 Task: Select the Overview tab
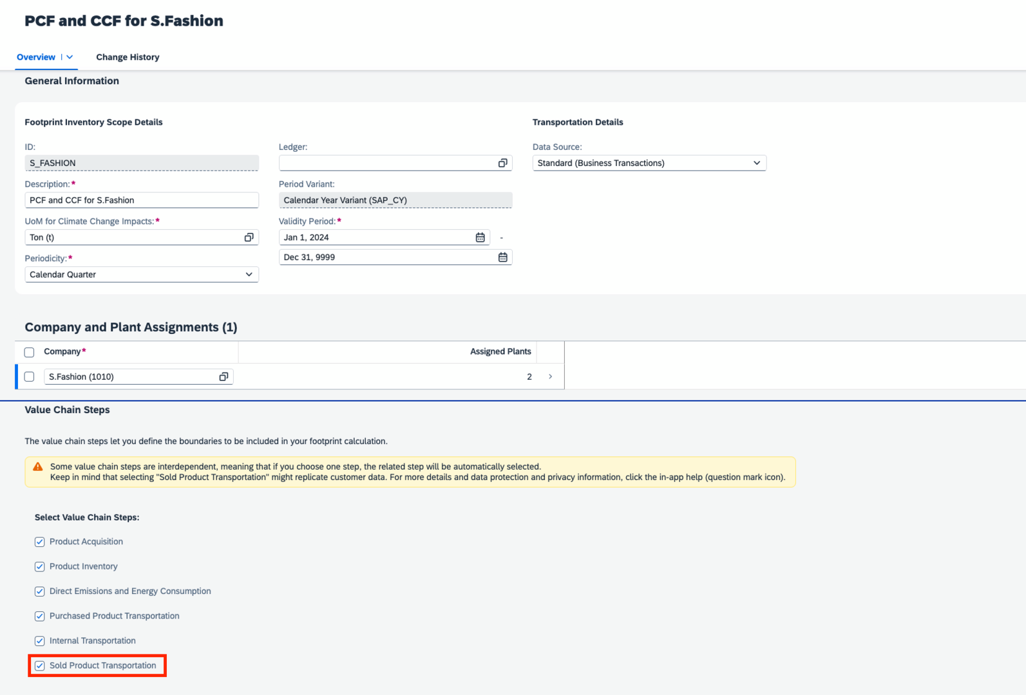pyautogui.click(x=36, y=57)
